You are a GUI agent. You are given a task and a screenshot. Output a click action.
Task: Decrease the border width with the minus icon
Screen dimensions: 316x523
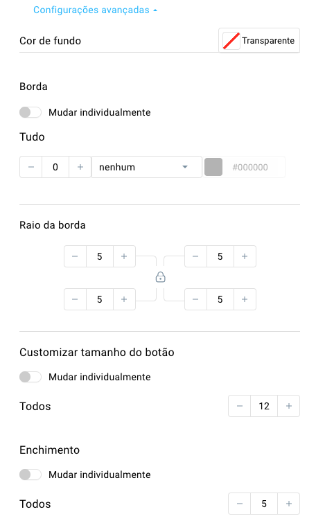pyautogui.click(x=31, y=167)
